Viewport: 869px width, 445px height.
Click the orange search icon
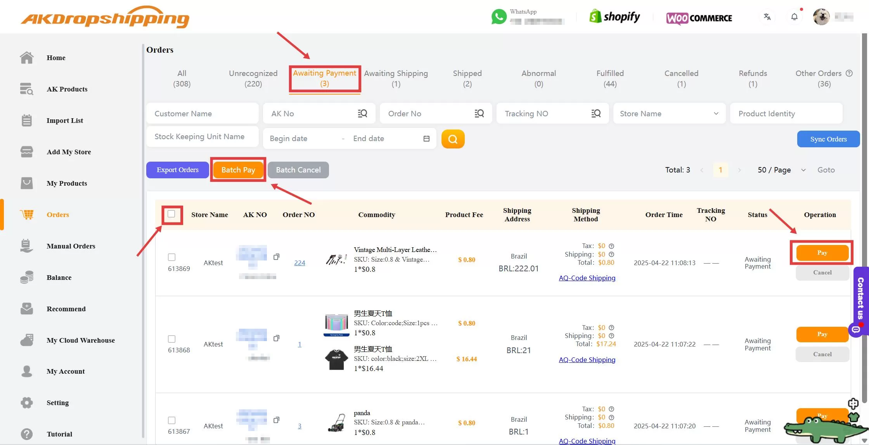tap(453, 139)
